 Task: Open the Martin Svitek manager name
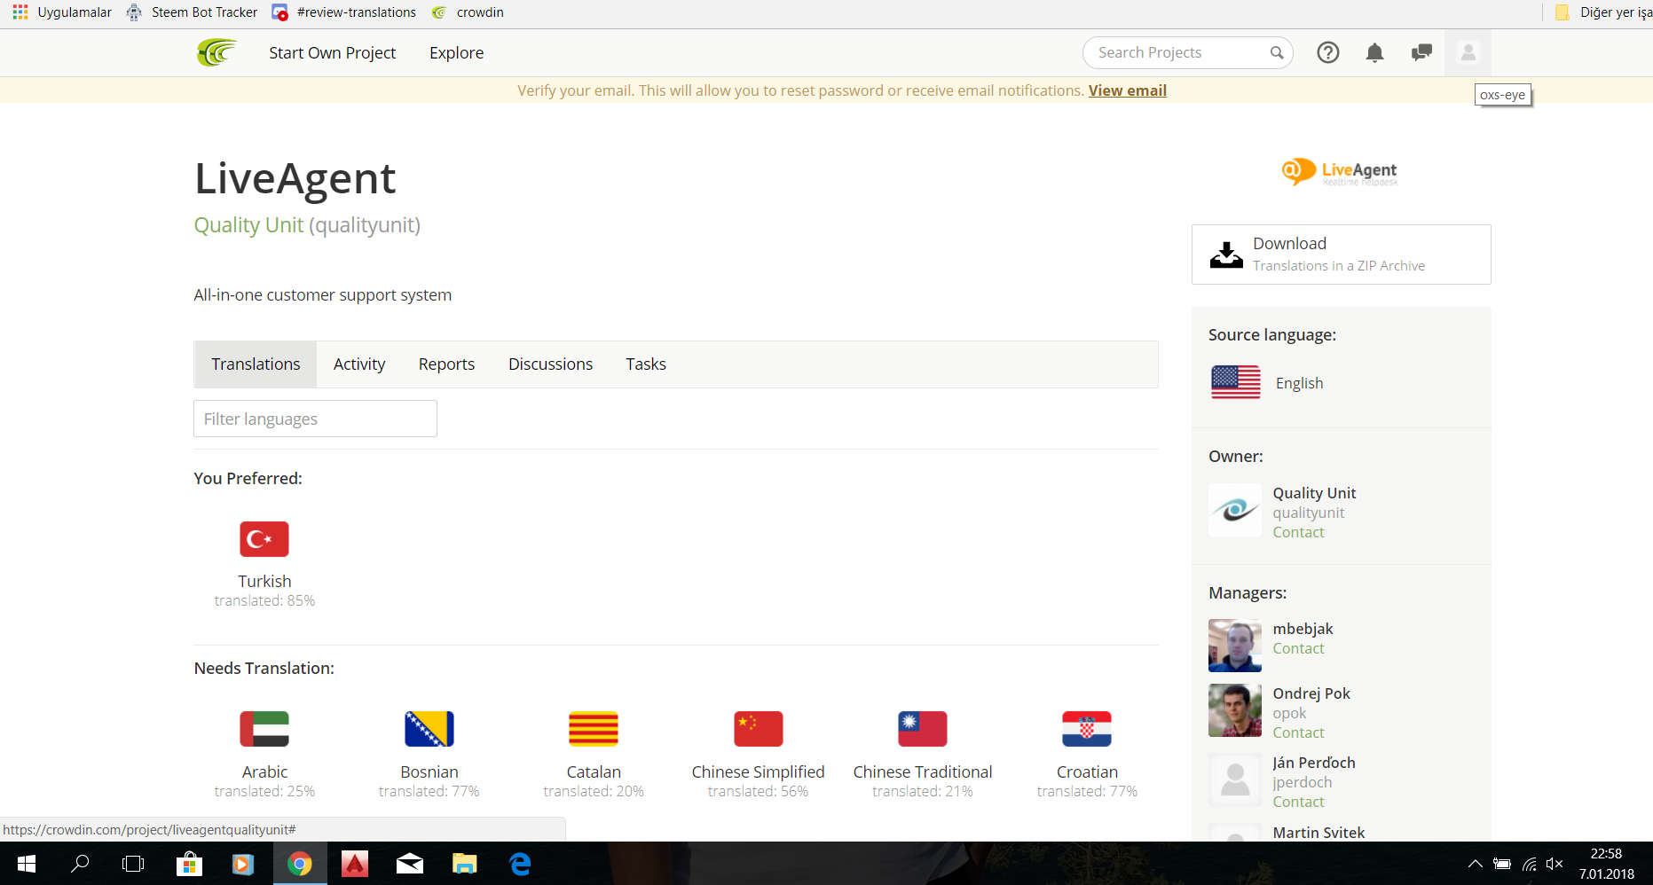click(x=1318, y=833)
